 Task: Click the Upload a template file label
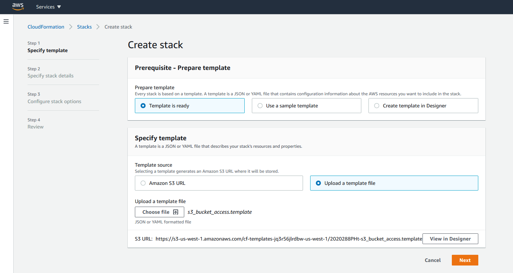(160, 201)
